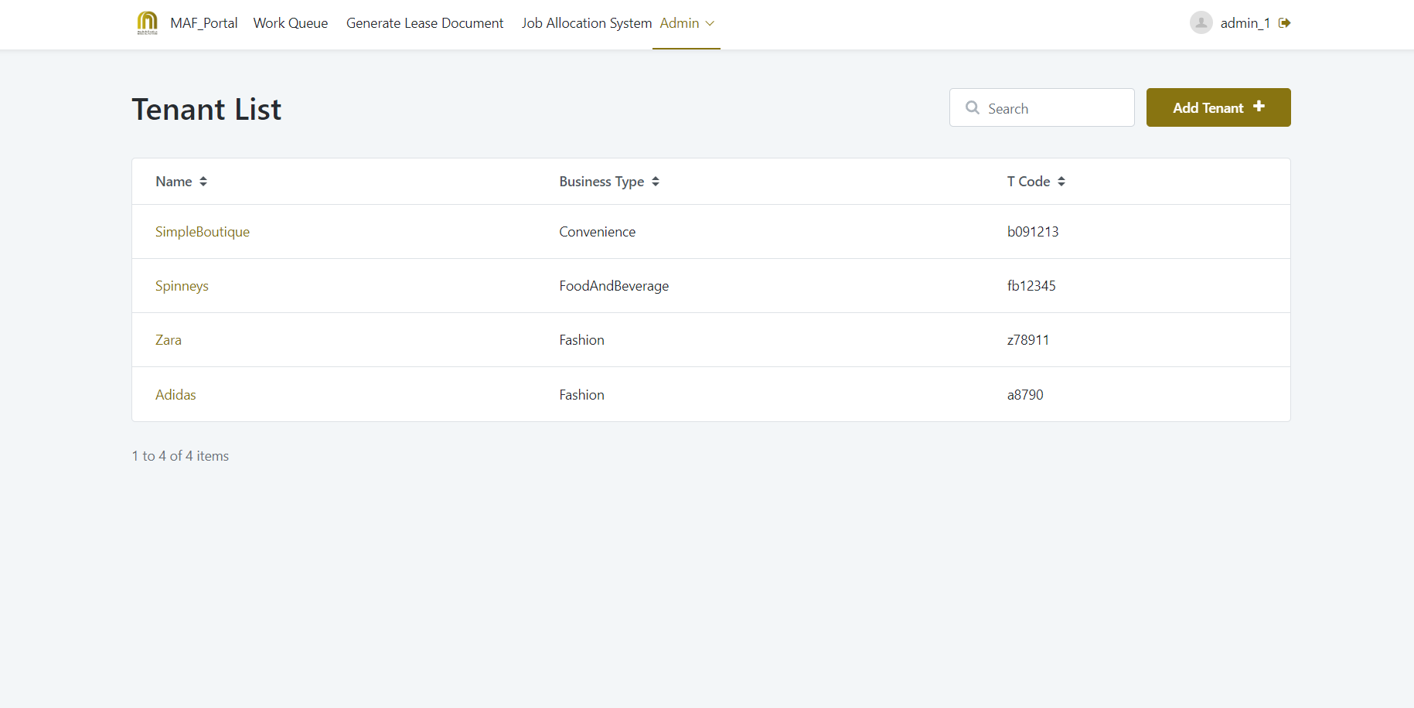The height and width of the screenshot is (708, 1414).
Task: Sort table by T Code arrows
Action: pos(1061,182)
